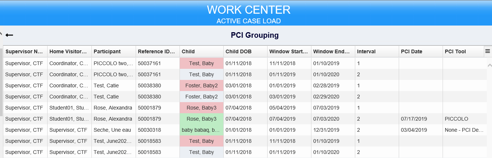Go back using the left arrow icon
Image resolution: width=492 pixels, height=158 pixels.
[x=9, y=35]
